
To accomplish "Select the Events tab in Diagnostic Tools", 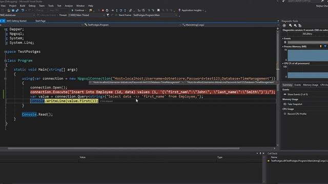I will tap(297, 85).
